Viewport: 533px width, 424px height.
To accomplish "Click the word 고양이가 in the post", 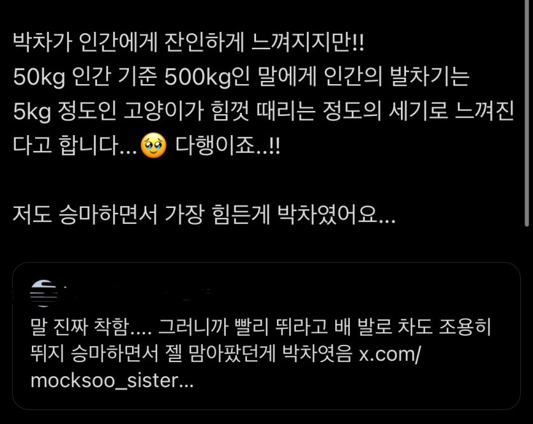I will [x=163, y=112].
